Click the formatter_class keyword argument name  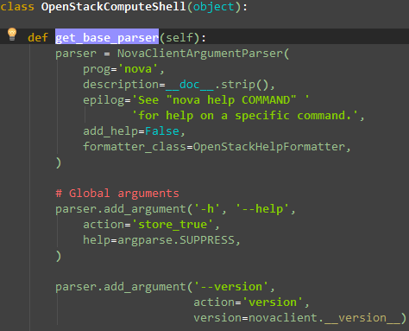tap(135, 147)
